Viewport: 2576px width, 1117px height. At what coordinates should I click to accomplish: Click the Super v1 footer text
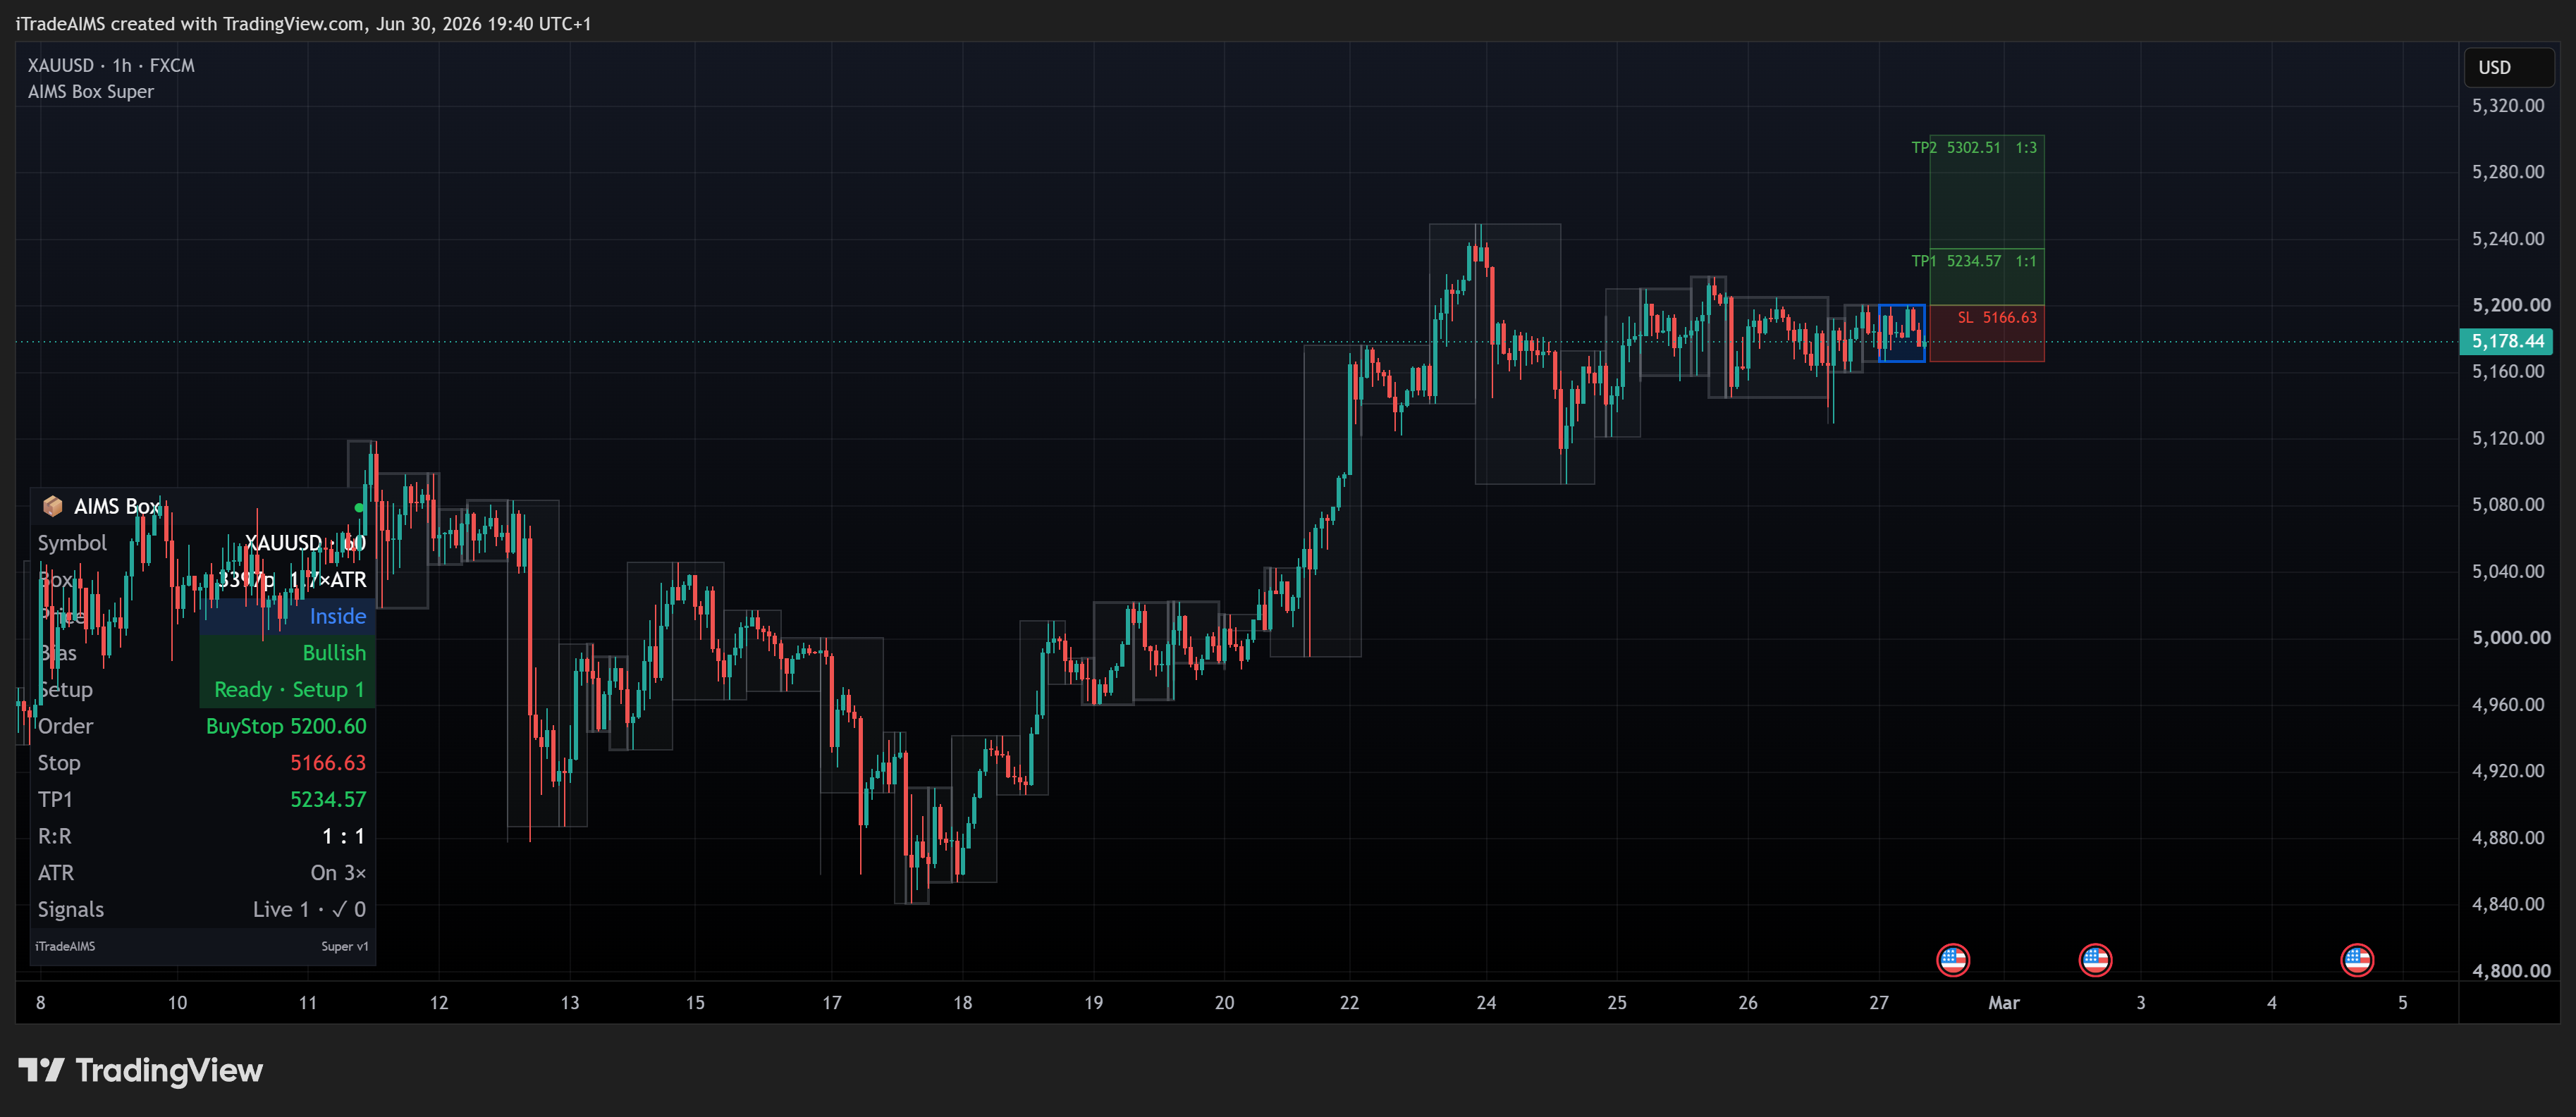click(344, 946)
